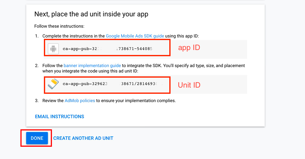Click the DONE button
The height and width of the screenshot is (159, 305).
click(x=37, y=138)
